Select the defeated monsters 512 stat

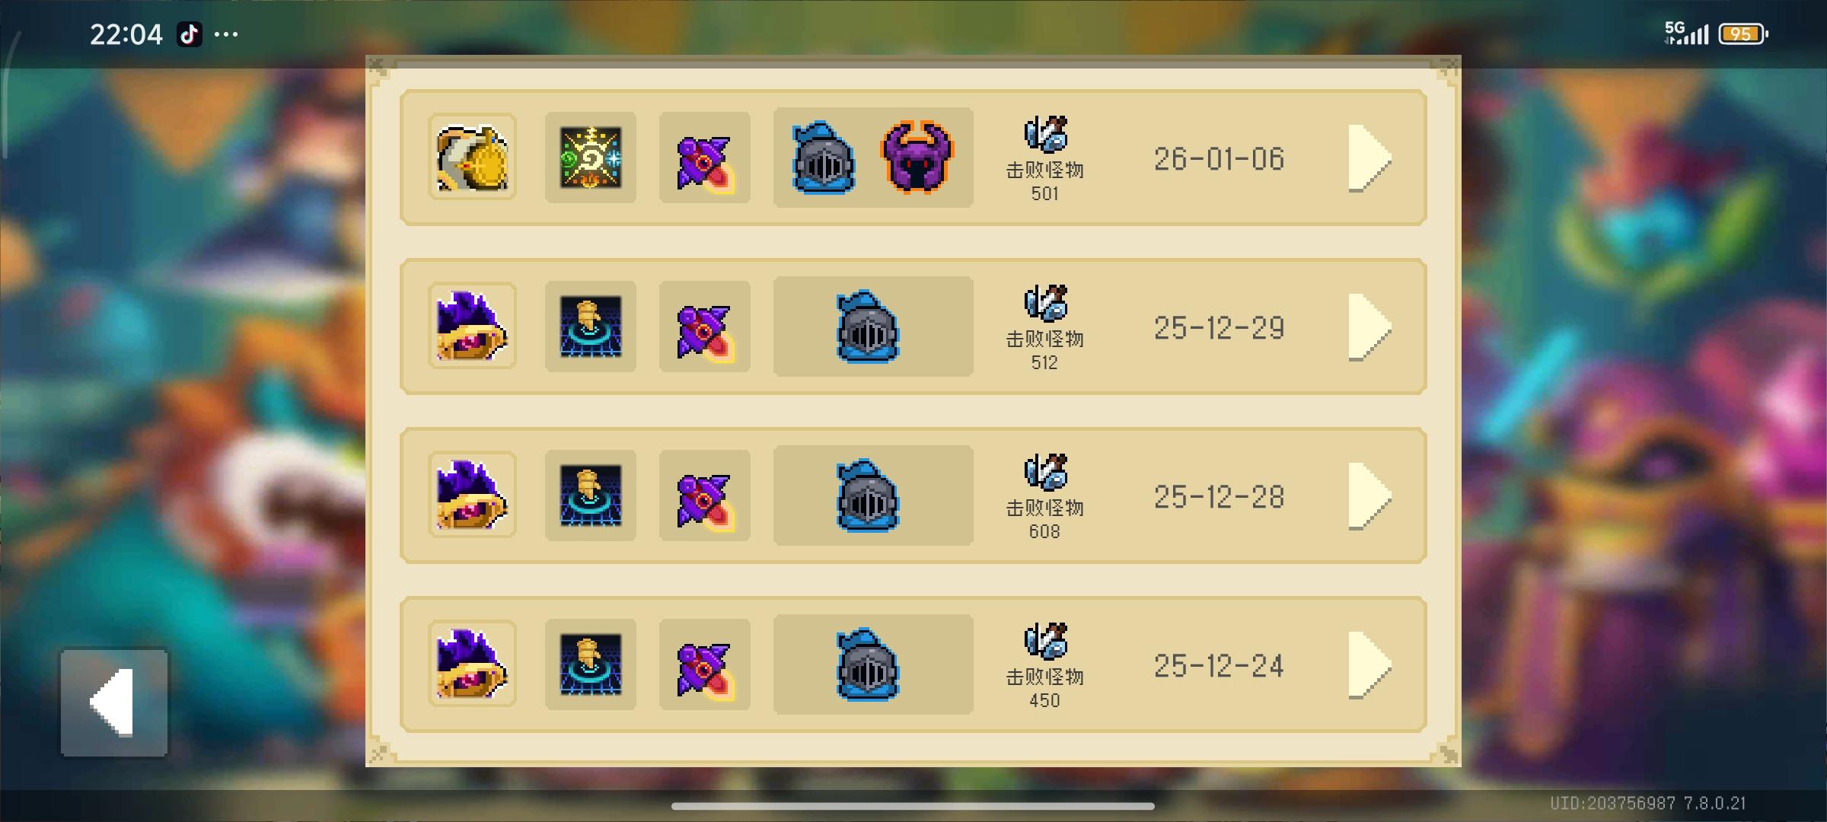1045,328
